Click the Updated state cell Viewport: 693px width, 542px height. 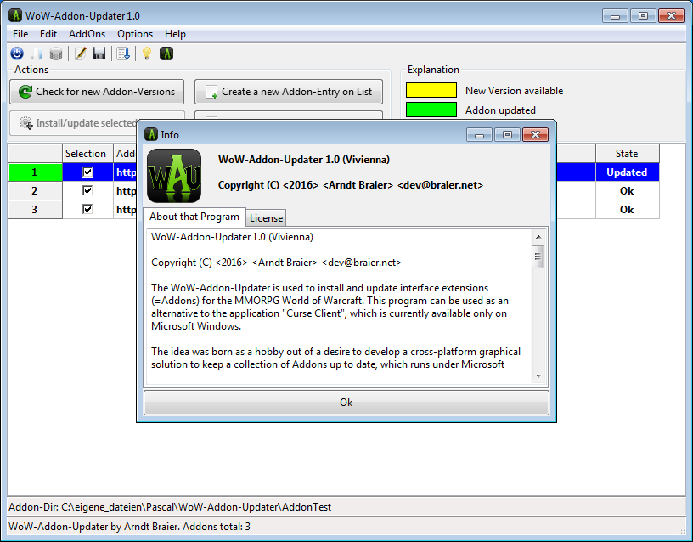click(627, 172)
